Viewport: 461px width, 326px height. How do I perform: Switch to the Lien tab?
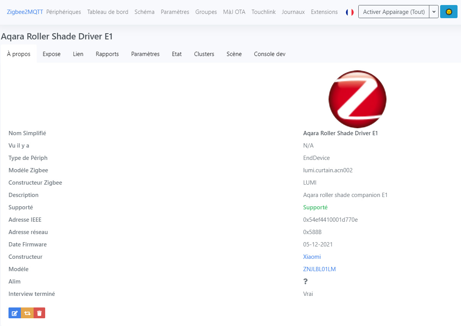(x=78, y=54)
